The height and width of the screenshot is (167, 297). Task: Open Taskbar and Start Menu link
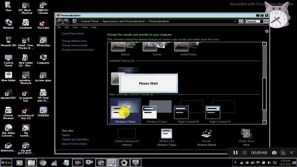point(75,139)
